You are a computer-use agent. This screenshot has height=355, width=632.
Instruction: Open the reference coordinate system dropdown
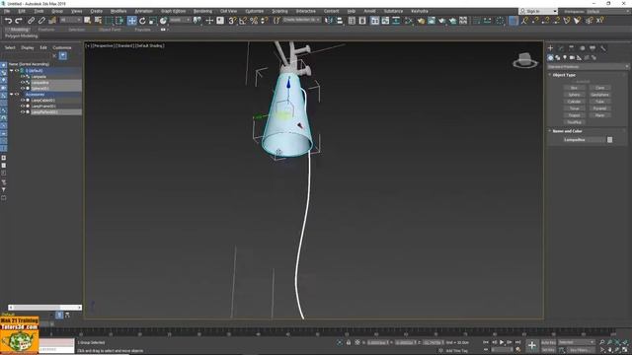[180, 20]
